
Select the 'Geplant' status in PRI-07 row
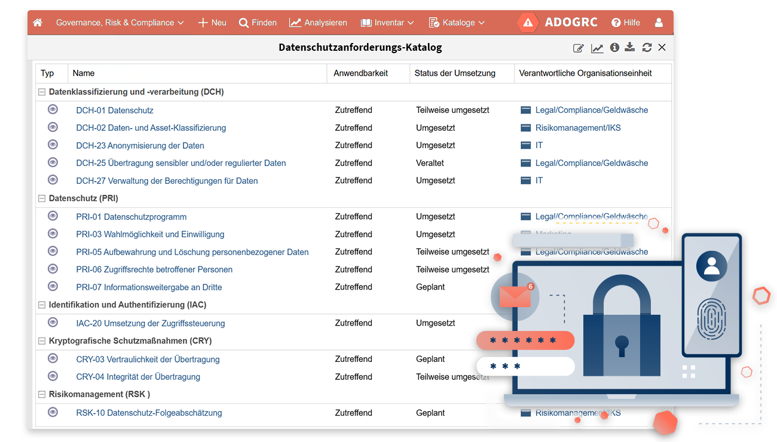coord(430,287)
